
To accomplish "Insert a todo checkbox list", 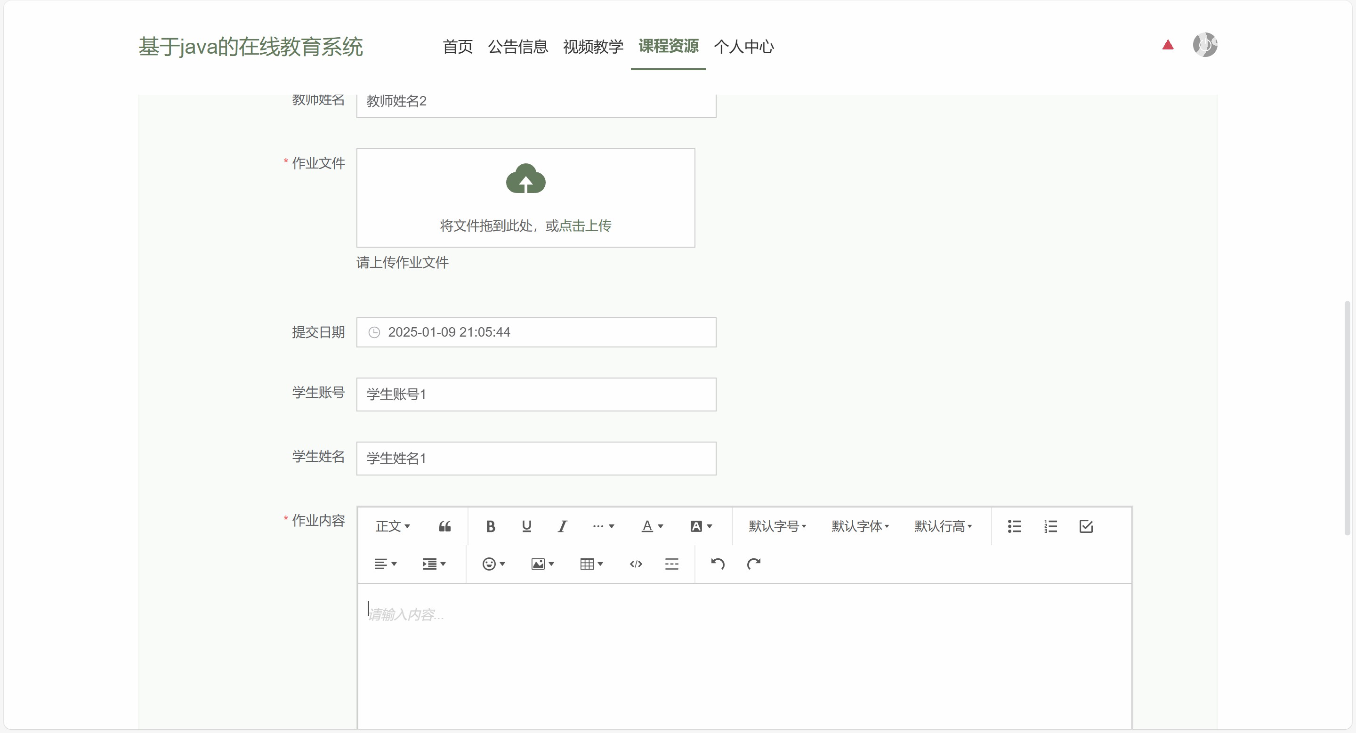I will click(x=1086, y=526).
